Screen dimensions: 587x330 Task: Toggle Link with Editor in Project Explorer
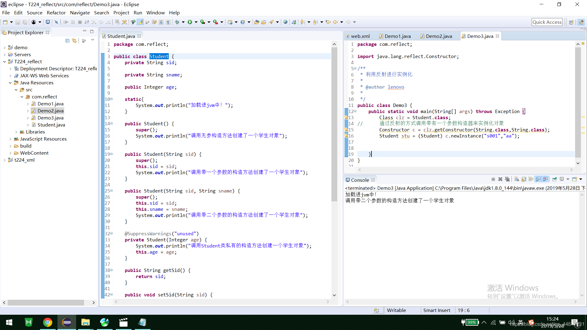coord(74,41)
